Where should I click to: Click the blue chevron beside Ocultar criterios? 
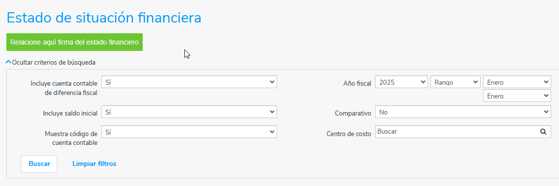coord(8,62)
